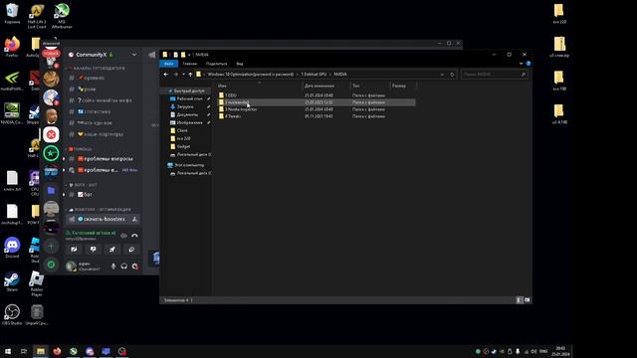Launch Roblox Player from desktop
Screen dimensions: 637x358
(37, 283)
